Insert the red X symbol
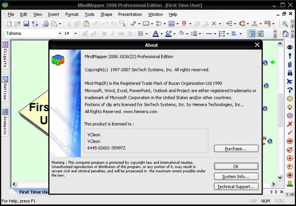Image resolution: width=296 pixels, height=206 pixels. point(290,124)
